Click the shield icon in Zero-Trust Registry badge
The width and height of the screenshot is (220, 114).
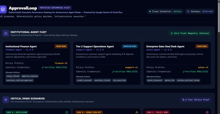172,33
